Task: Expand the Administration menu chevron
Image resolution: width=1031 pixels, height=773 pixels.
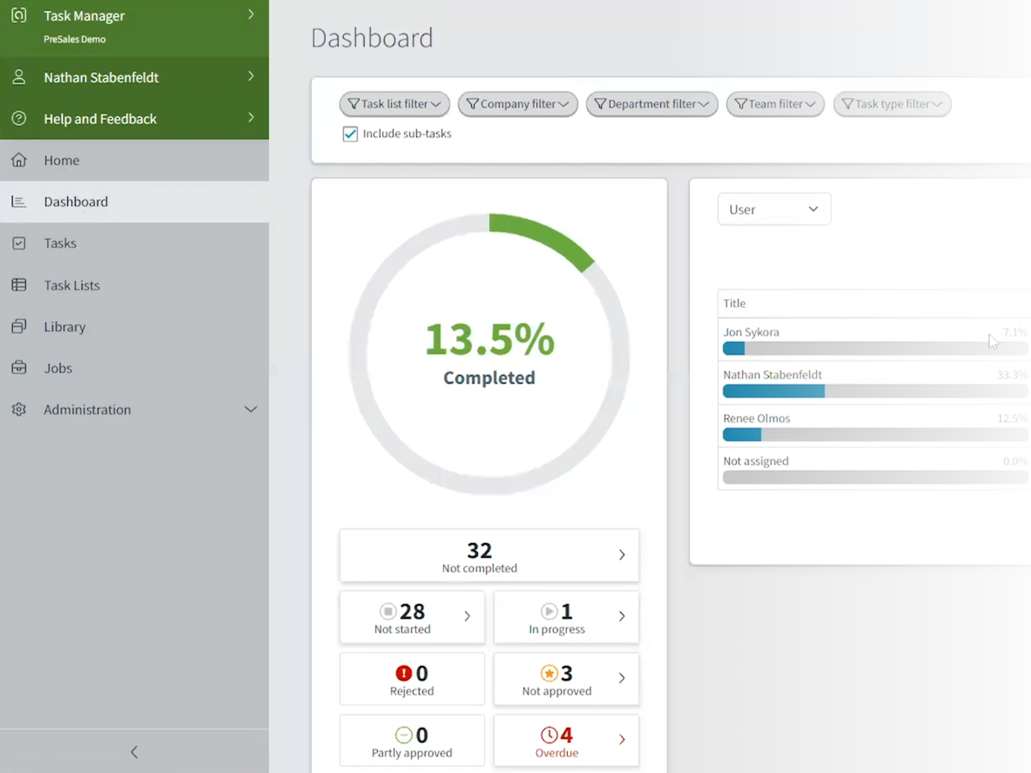Action: pos(251,410)
